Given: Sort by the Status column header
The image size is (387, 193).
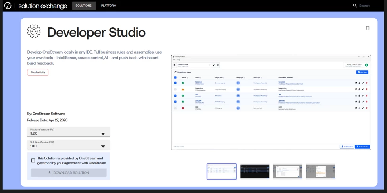Looking at the screenshot, I should click(x=185, y=77).
